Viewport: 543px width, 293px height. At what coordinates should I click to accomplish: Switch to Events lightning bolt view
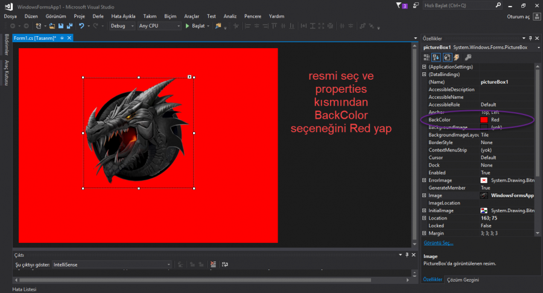[457, 57]
